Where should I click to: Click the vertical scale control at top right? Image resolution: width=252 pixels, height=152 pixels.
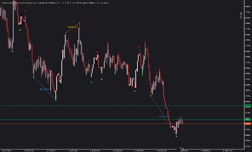click(x=241, y=15)
